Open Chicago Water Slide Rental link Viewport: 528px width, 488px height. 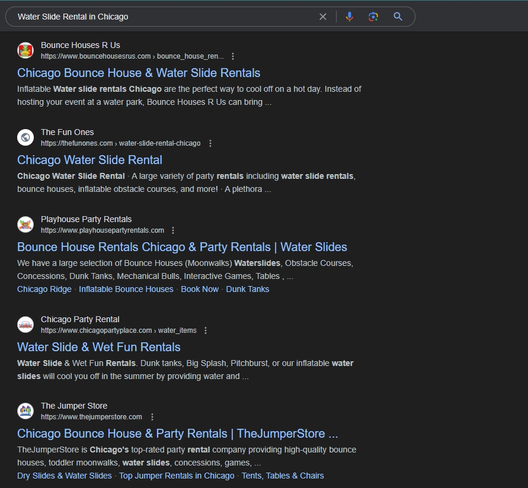click(x=89, y=160)
